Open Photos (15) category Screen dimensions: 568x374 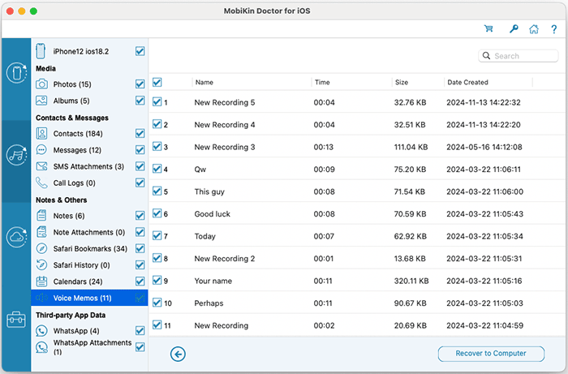(x=72, y=84)
